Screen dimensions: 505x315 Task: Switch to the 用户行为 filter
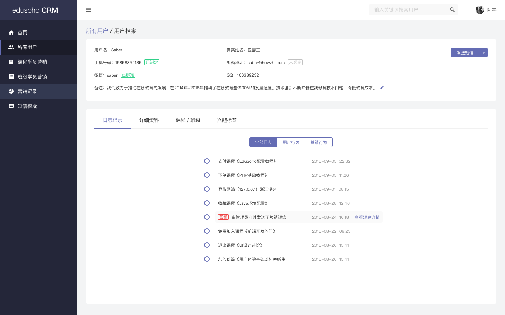[291, 142]
